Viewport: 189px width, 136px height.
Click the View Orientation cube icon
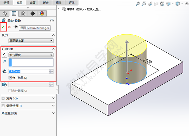169,4
